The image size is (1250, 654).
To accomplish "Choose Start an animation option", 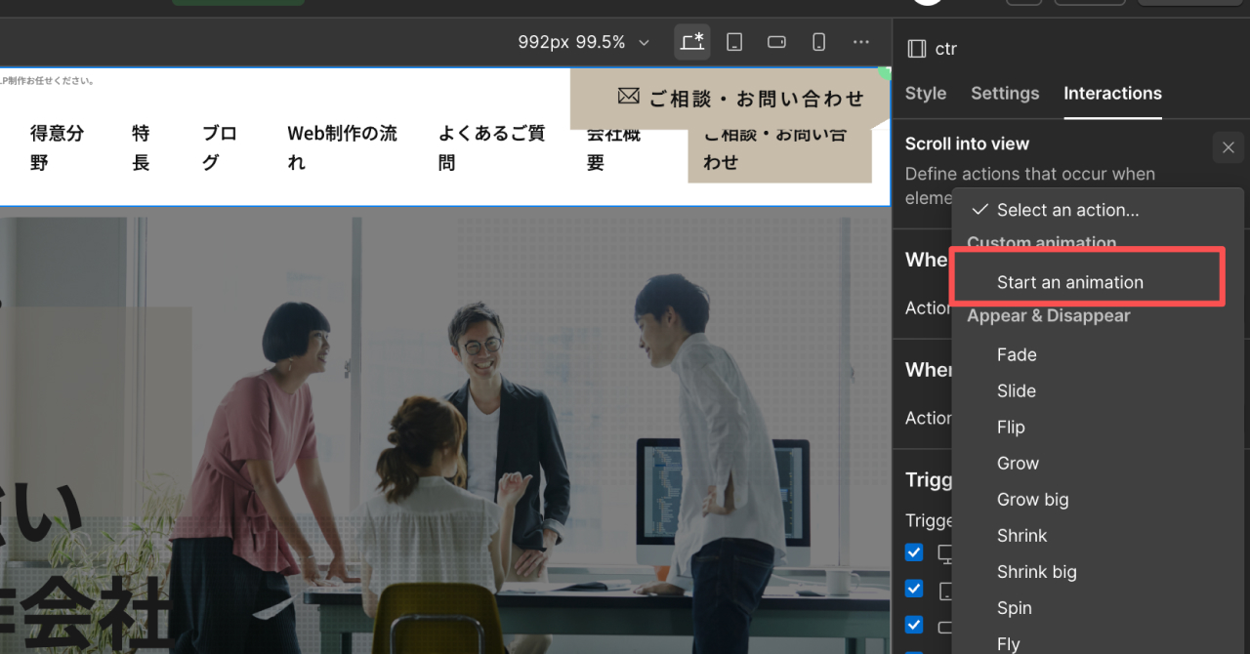I will [x=1069, y=282].
